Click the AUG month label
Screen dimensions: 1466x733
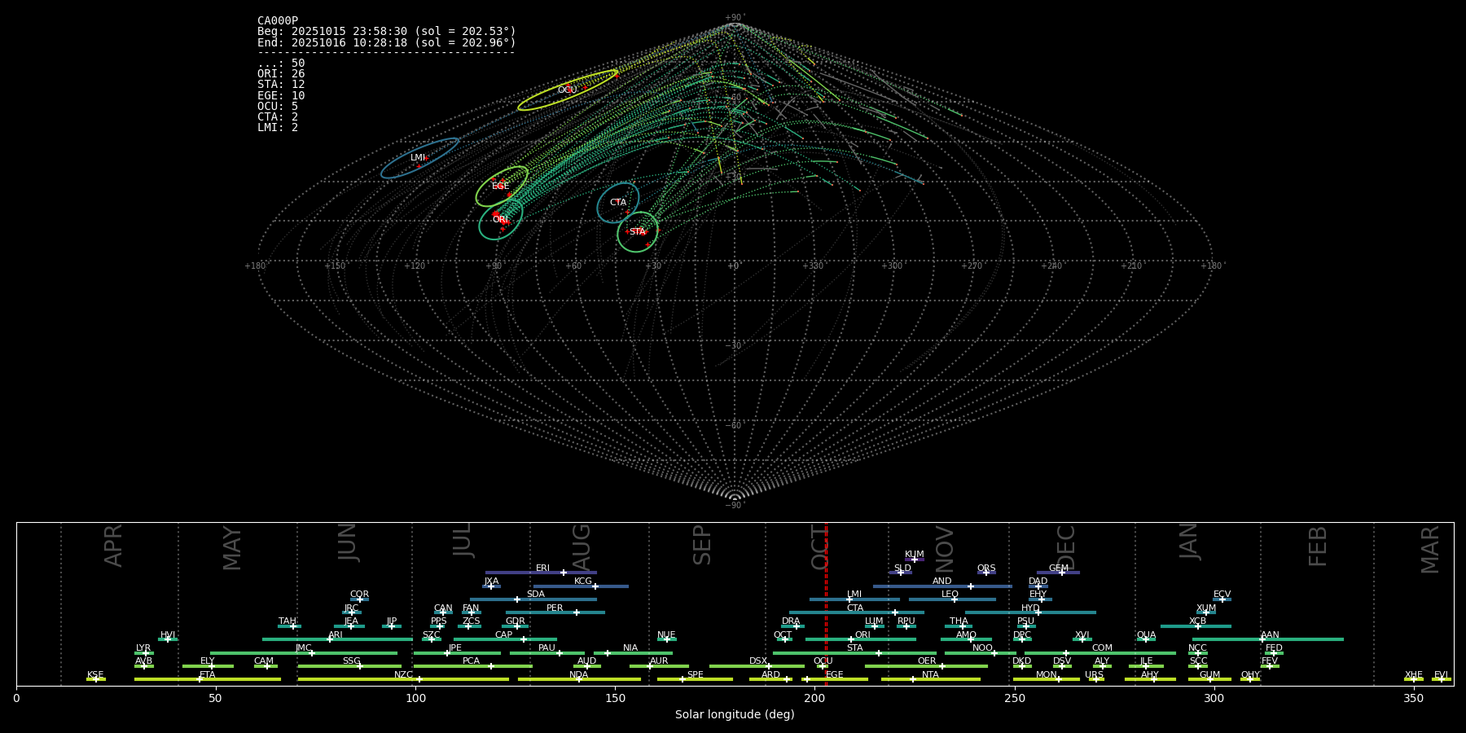(582, 546)
